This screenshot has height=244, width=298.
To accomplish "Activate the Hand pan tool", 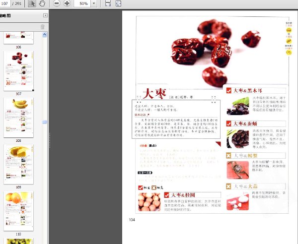I will click(42, 3).
